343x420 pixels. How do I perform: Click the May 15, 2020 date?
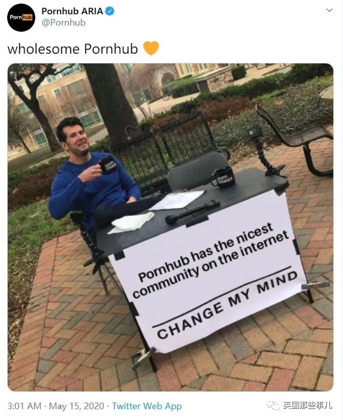(x=77, y=406)
